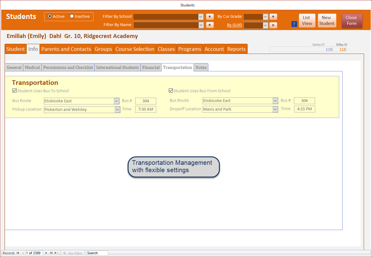Open Permissions and Checklist sub-tab
Image resolution: width=372 pixels, height=257 pixels.
point(68,67)
